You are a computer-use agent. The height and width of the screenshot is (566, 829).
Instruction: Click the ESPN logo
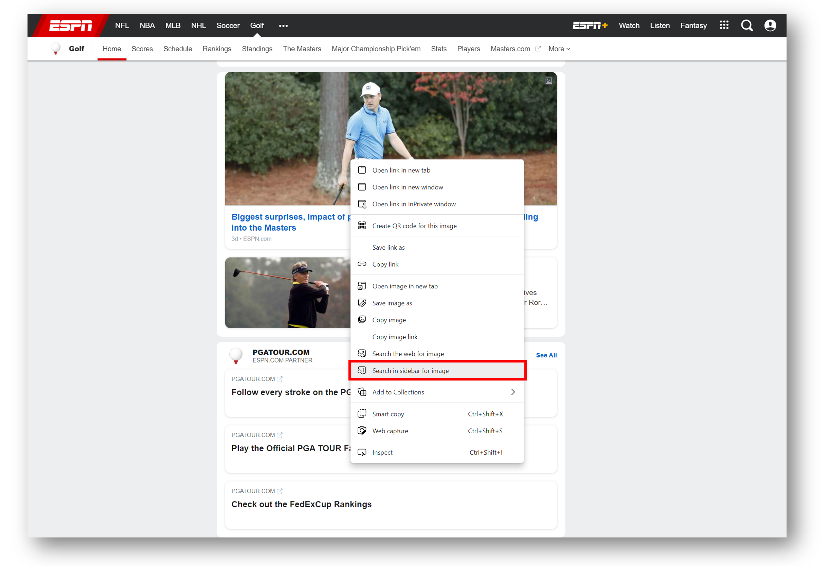pos(71,26)
